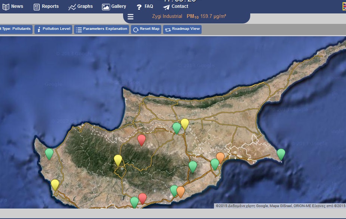Click the yellow marker in Troodos mountains
346x219 pixels.
coord(118,160)
